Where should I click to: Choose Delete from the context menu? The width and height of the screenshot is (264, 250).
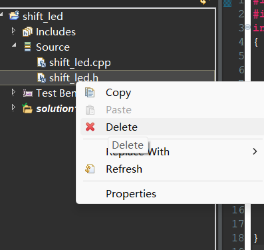click(173, 127)
